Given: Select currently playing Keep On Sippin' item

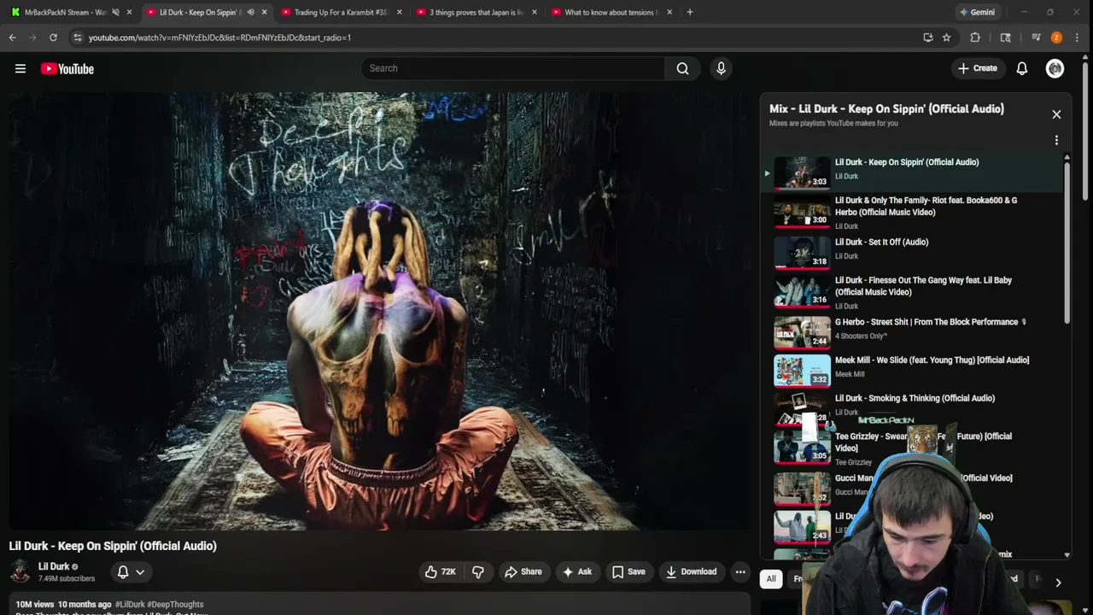Looking at the screenshot, I should [x=914, y=173].
